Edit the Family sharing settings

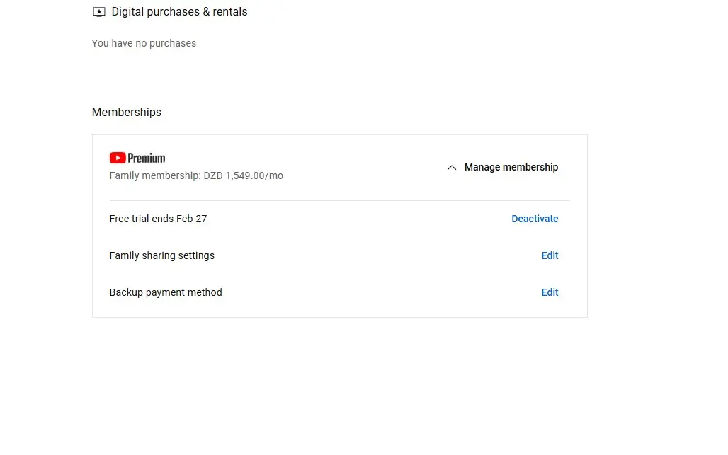[x=550, y=255]
